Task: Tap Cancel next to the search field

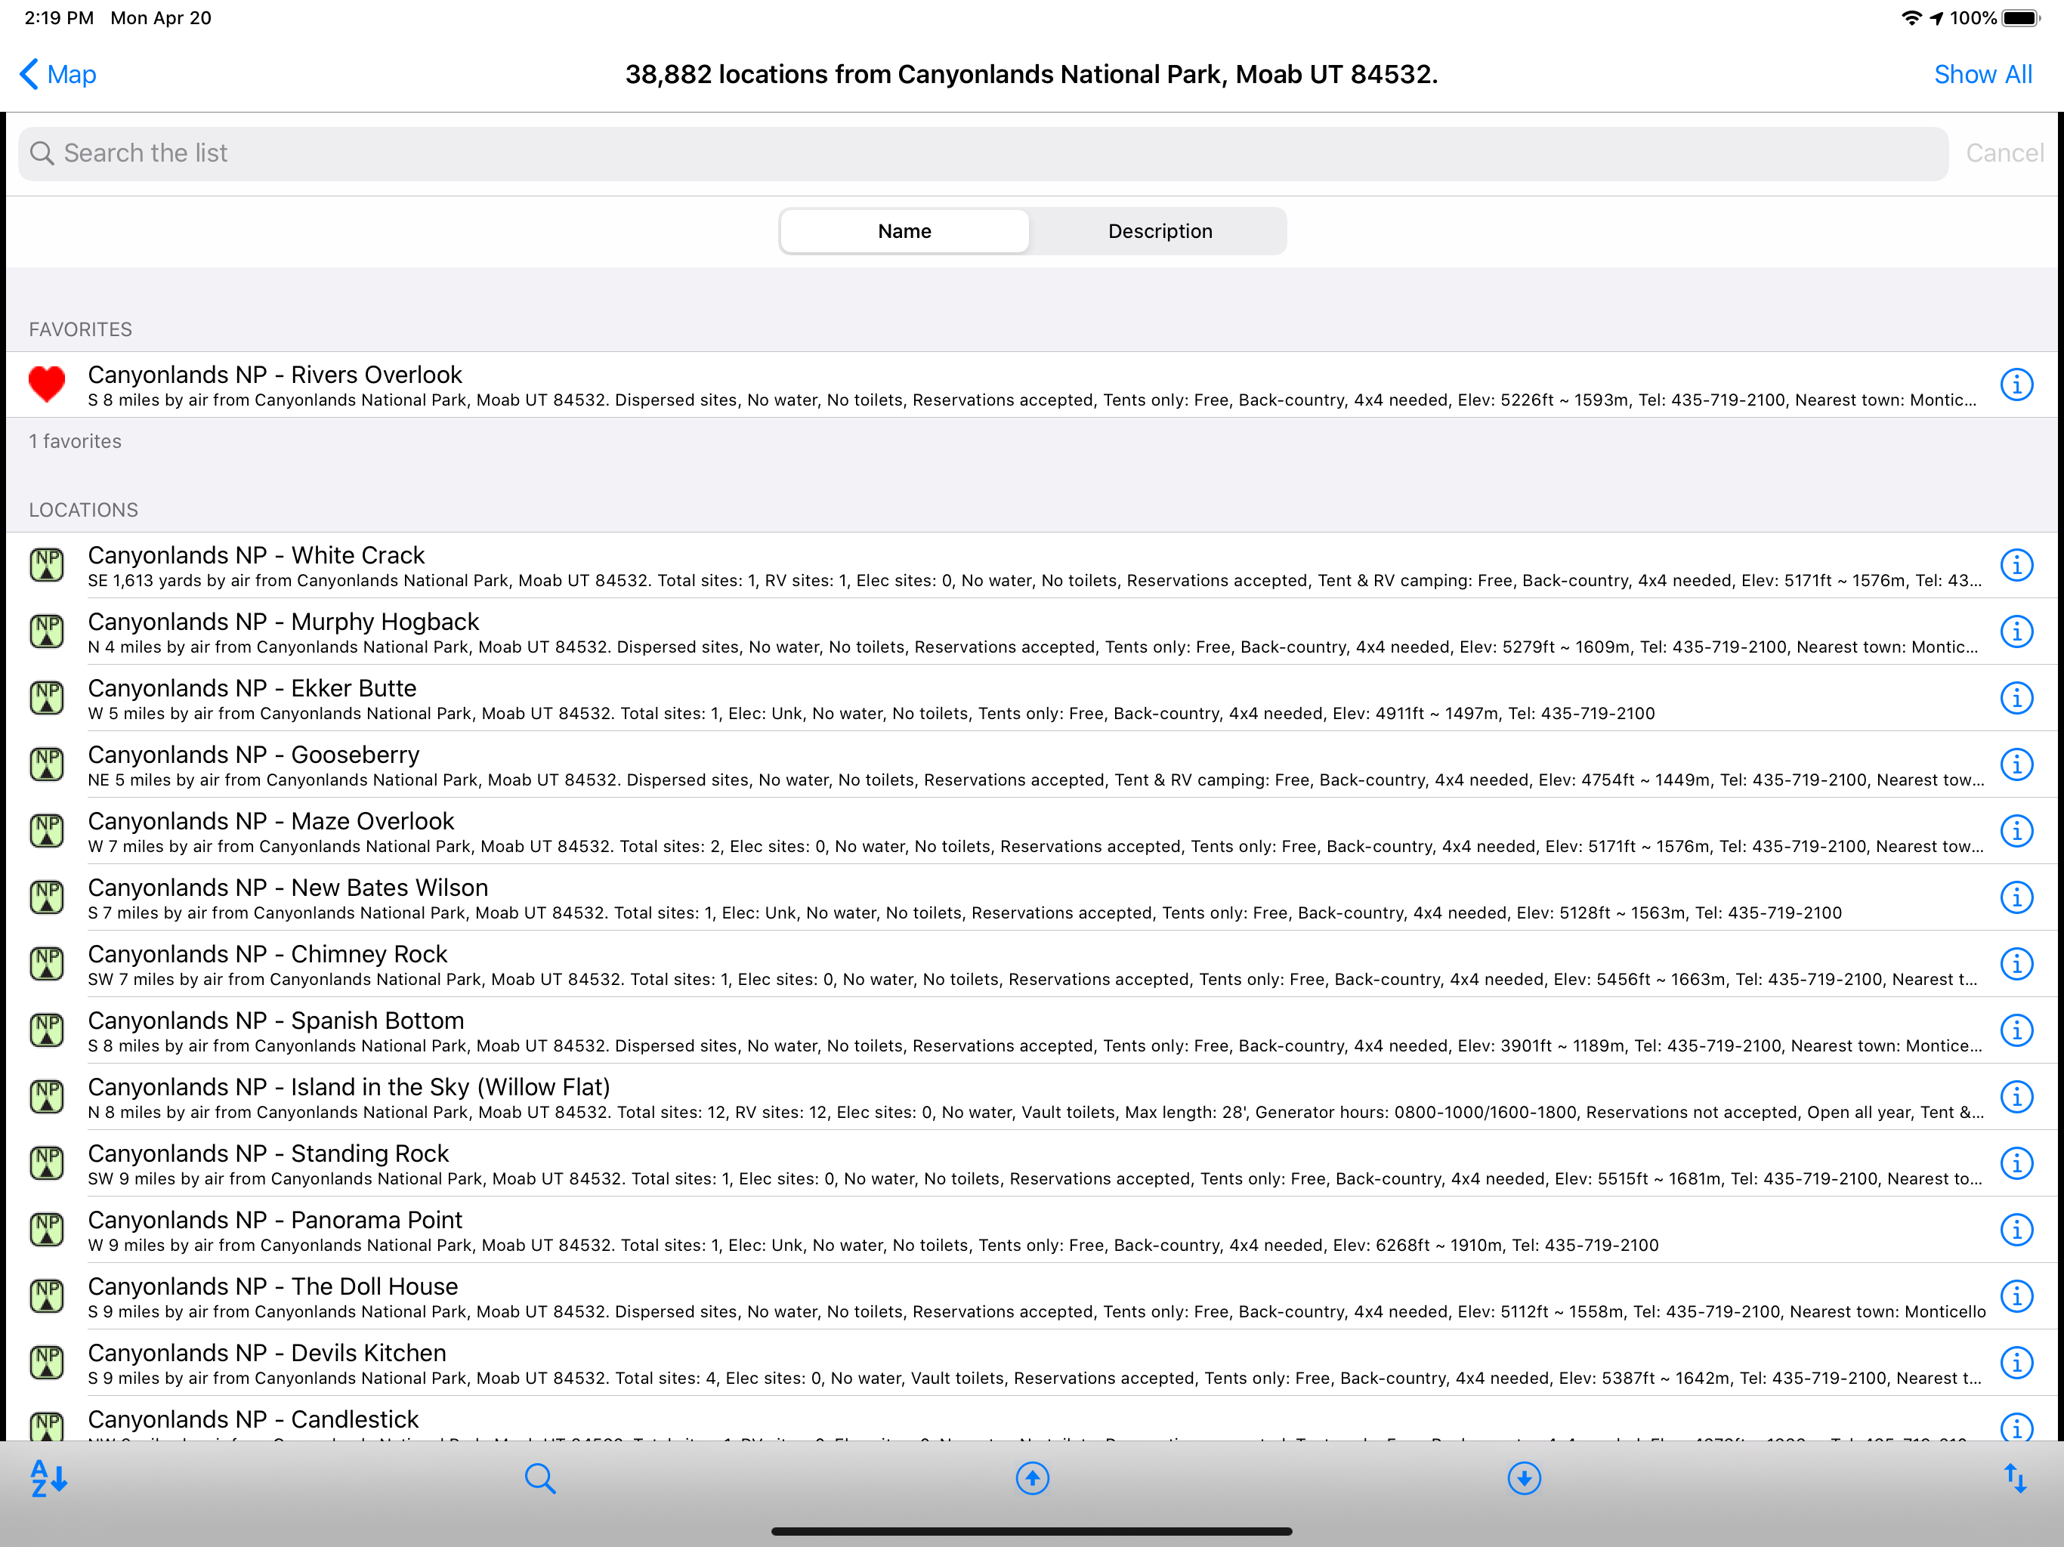Action: (2004, 153)
